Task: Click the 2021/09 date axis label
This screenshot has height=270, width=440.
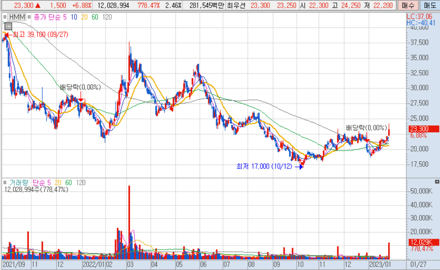Action: (13, 265)
